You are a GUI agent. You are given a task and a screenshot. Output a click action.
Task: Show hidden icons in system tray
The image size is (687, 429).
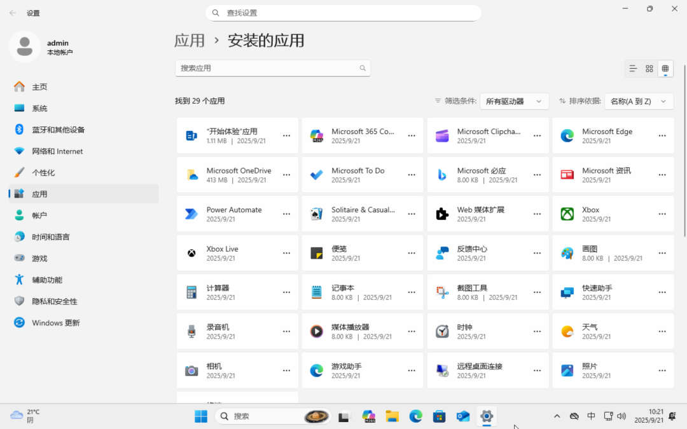[x=557, y=416]
